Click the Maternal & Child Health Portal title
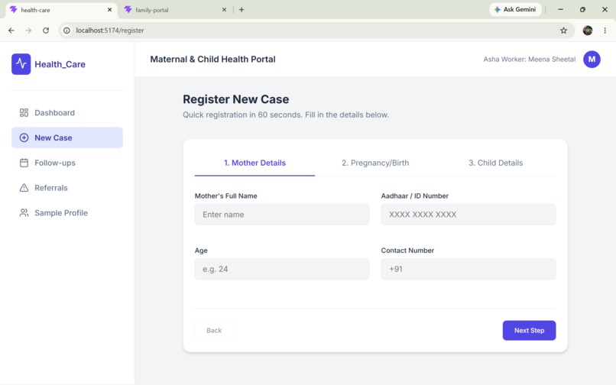This screenshot has width=616, height=385. point(212,60)
